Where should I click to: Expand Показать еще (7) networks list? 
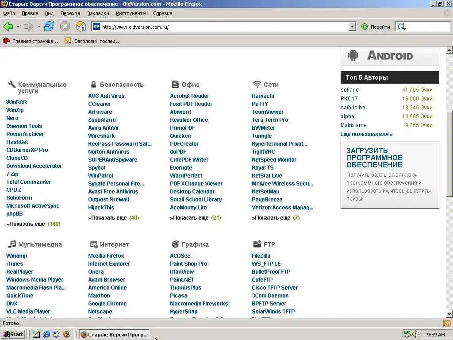pos(276,218)
